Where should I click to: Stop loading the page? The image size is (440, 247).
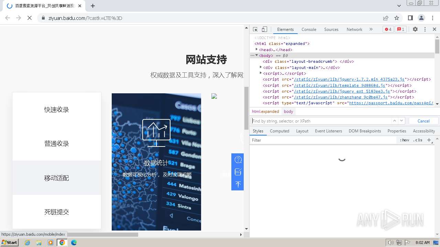coord(30,18)
